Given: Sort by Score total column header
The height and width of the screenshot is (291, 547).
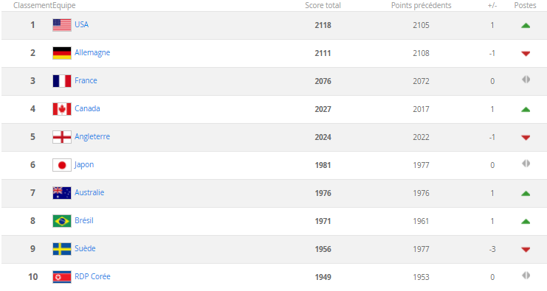Looking at the screenshot, I should click(323, 5).
